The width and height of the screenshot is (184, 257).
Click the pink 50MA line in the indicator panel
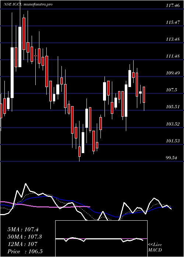(45, 206)
